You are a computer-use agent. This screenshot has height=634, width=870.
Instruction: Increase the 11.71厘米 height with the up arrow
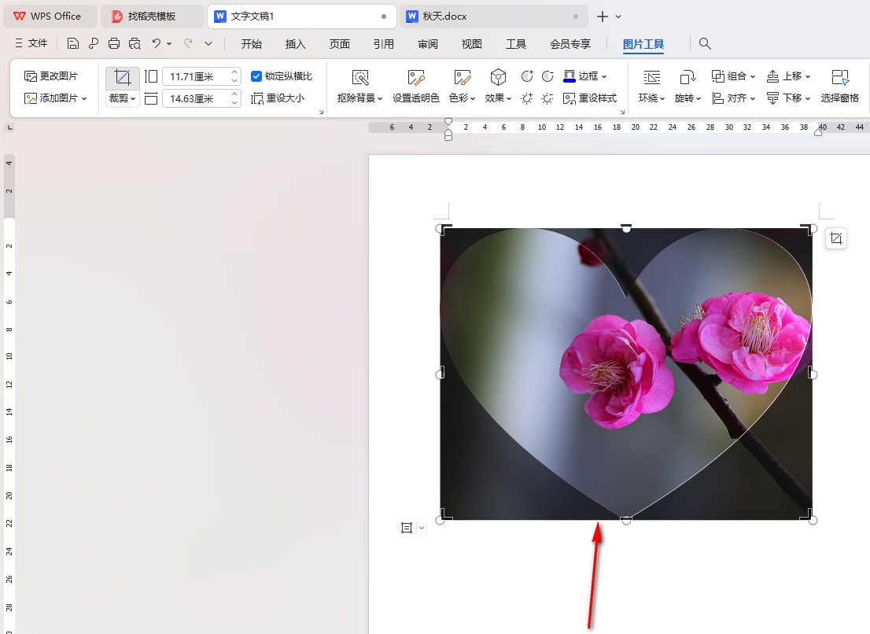coord(234,72)
